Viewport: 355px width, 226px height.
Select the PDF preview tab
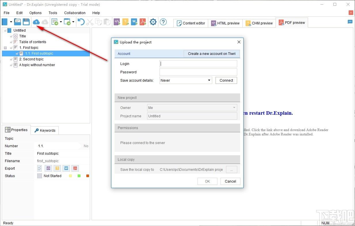(292, 23)
